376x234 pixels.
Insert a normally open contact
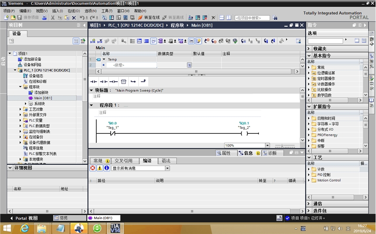tap(94, 81)
